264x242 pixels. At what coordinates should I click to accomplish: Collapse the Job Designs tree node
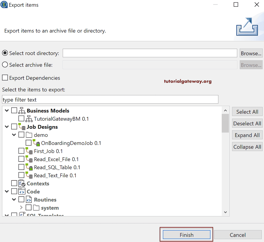(x=7, y=127)
